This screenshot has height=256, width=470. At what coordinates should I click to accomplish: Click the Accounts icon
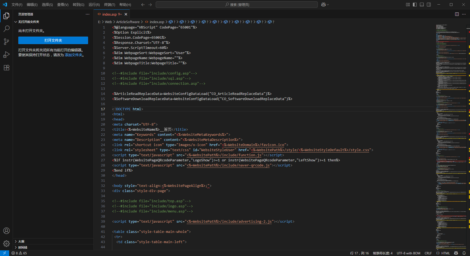(x=6, y=231)
